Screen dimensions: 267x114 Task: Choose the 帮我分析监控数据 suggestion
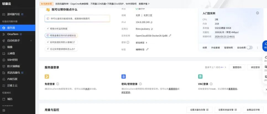[57, 29]
